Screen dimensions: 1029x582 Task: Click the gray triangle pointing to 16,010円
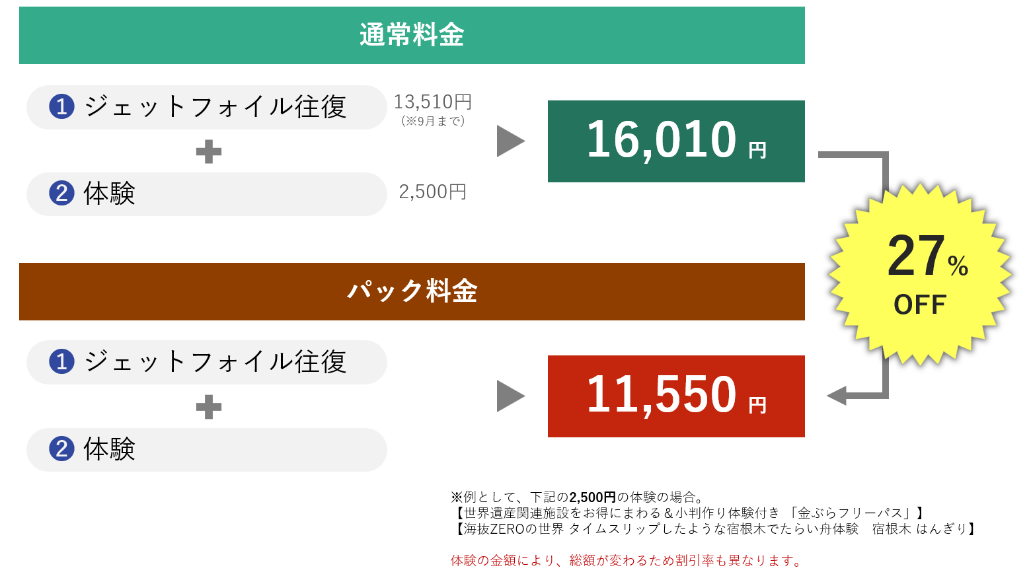point(510,141)
